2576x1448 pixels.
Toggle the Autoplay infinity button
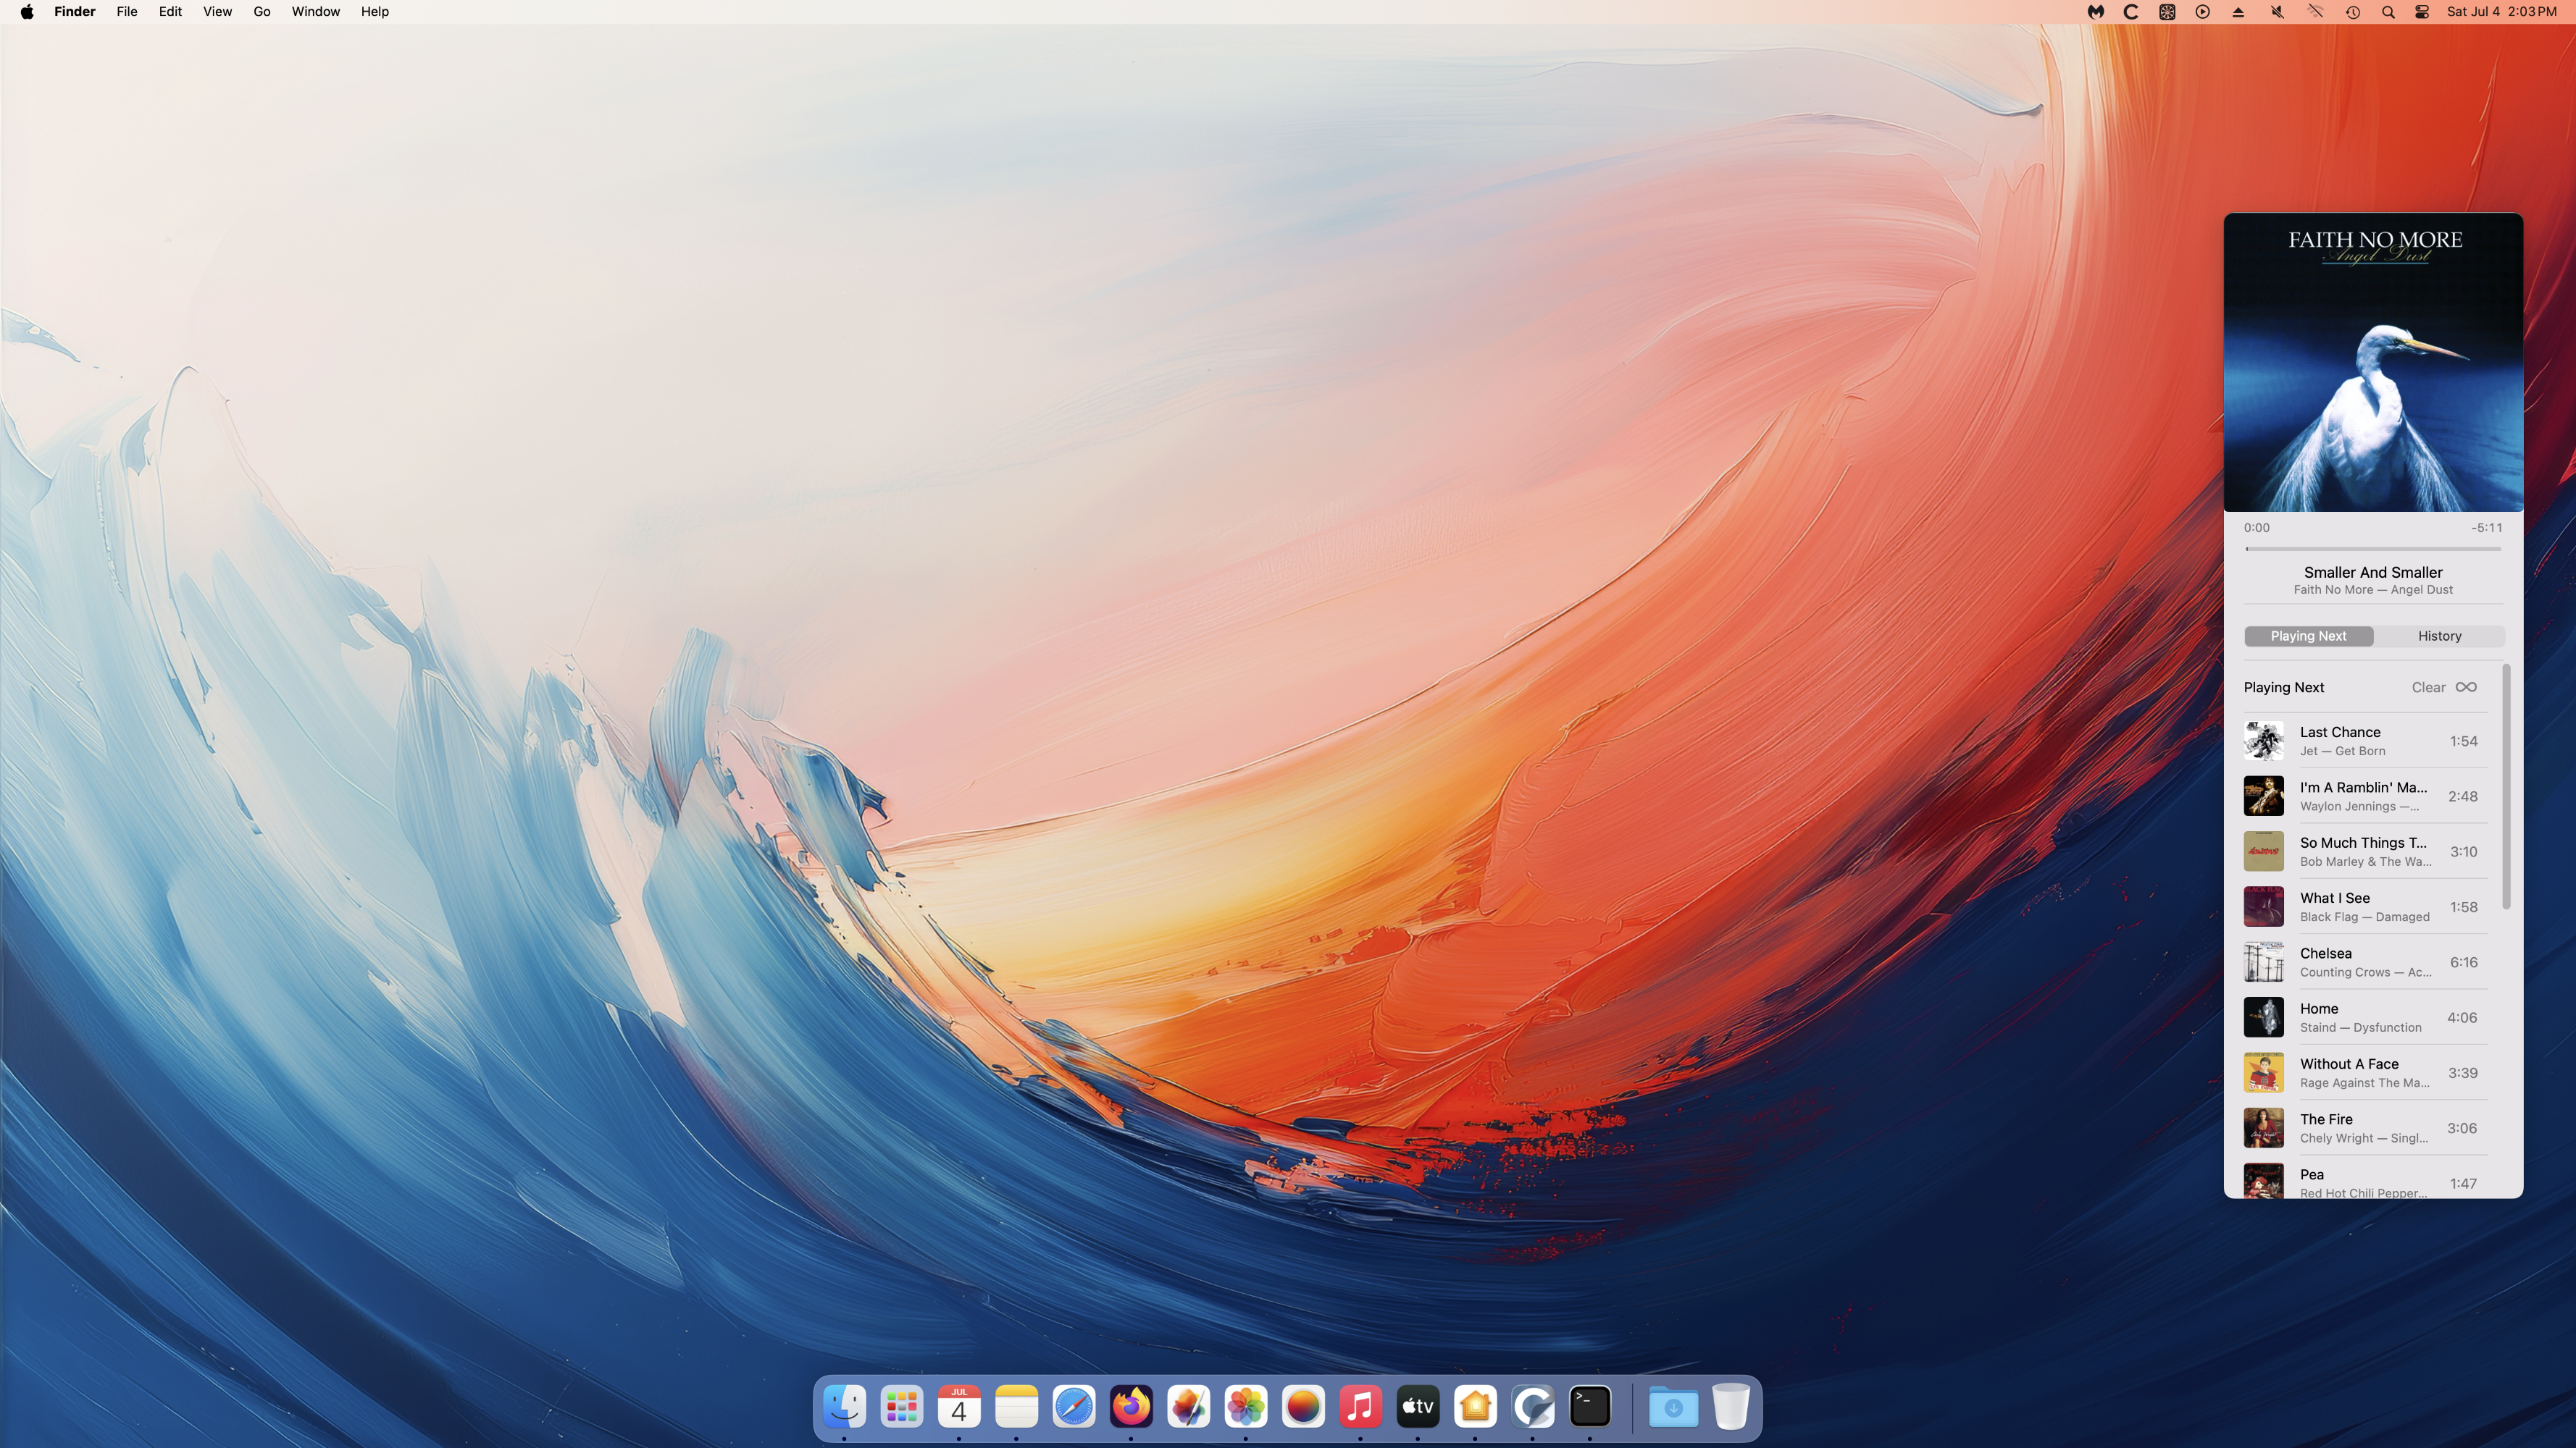point(2466,688)
